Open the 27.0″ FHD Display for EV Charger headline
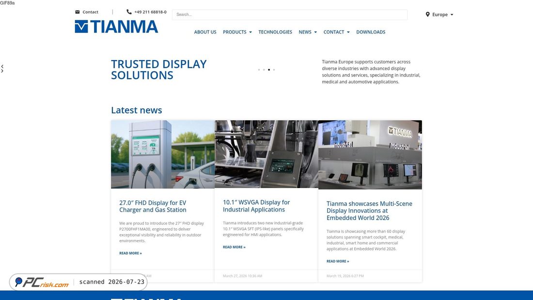The height and width of the screenshot is (300, 533). 153,206
